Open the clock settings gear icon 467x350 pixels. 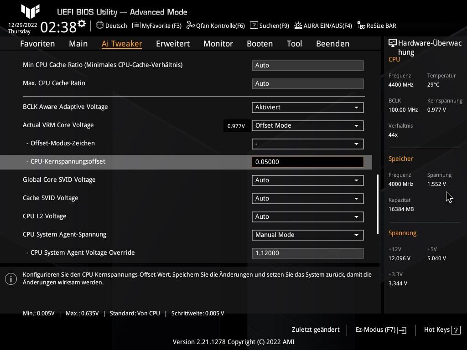pos(82,24)
